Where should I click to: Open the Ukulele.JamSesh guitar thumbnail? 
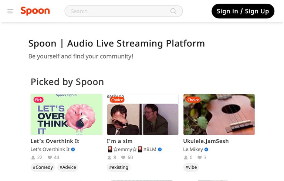click(x=219, y=114)
